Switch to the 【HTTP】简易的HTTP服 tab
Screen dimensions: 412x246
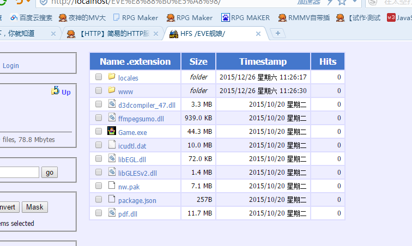(x=113, y=34)
